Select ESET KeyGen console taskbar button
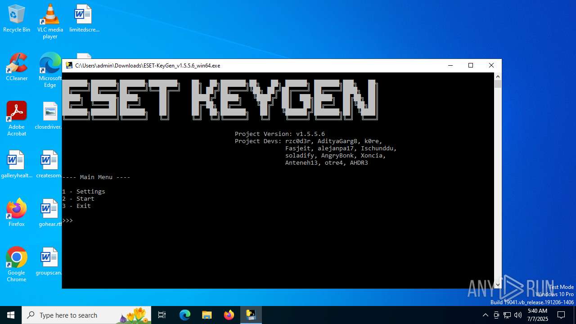The image size is (576, 324). tap(251, 315)
